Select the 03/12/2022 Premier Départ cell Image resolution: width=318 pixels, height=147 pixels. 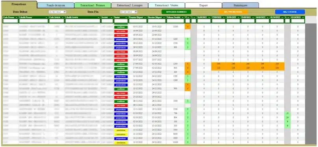[x=138, y=72]
